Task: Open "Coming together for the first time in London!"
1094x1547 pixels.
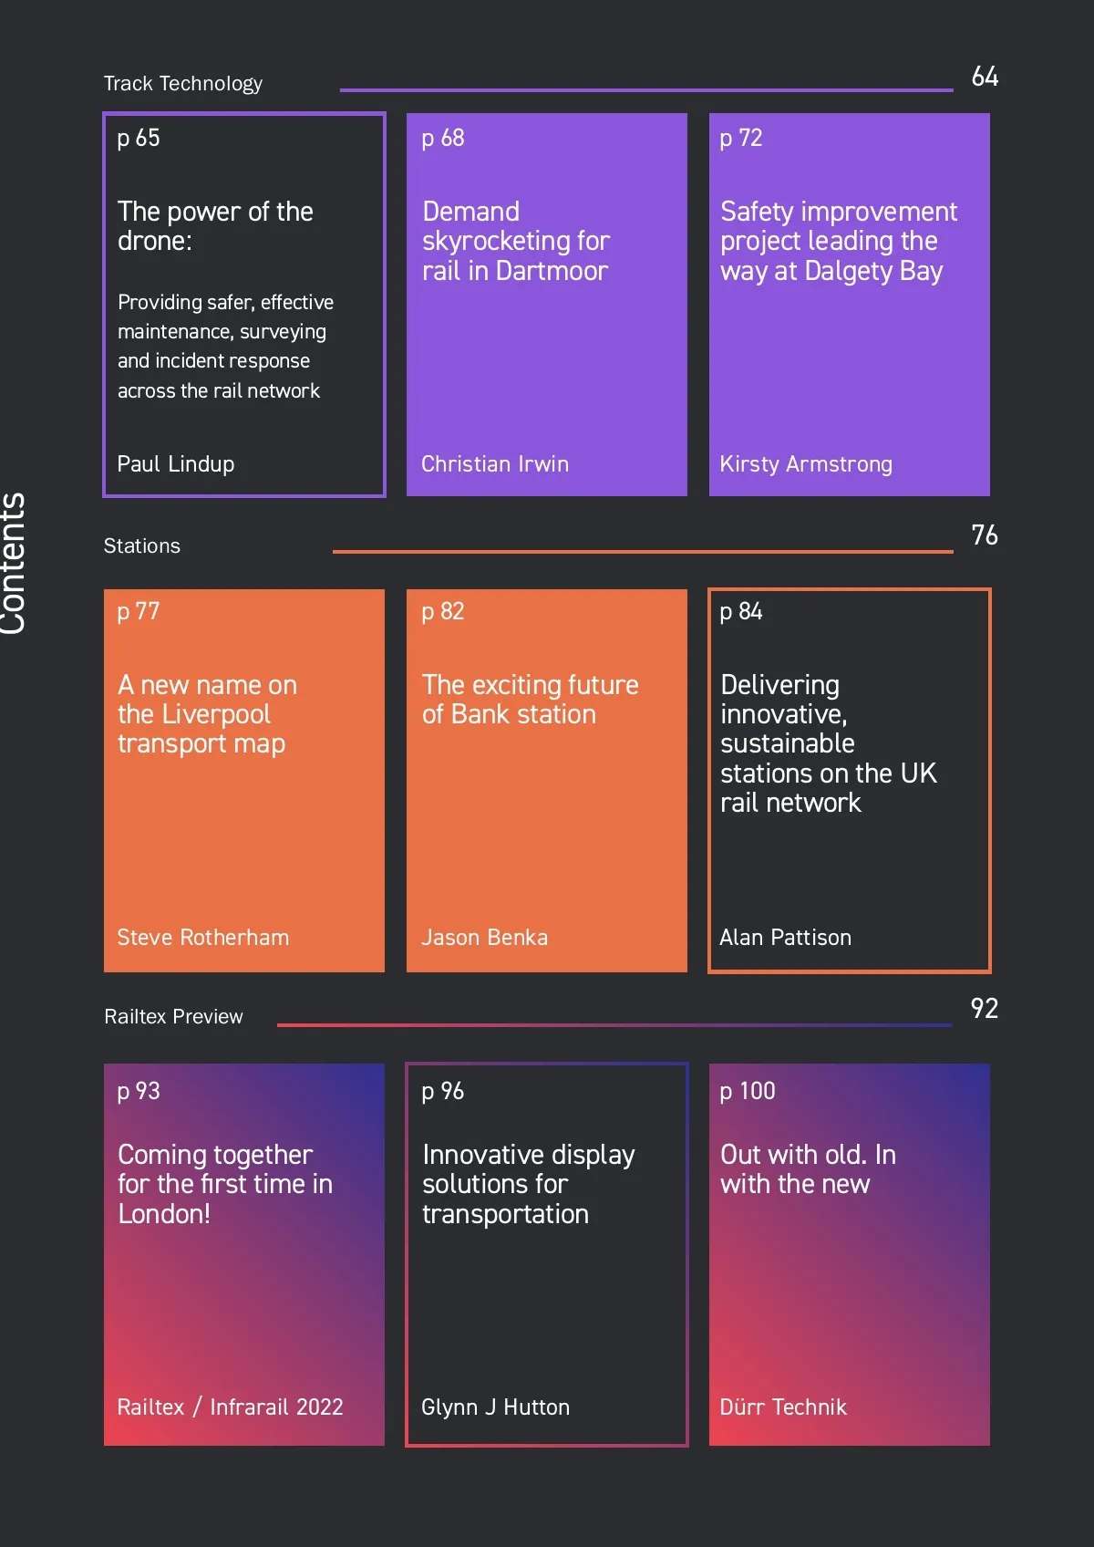Action: (x=224, y=1184)
